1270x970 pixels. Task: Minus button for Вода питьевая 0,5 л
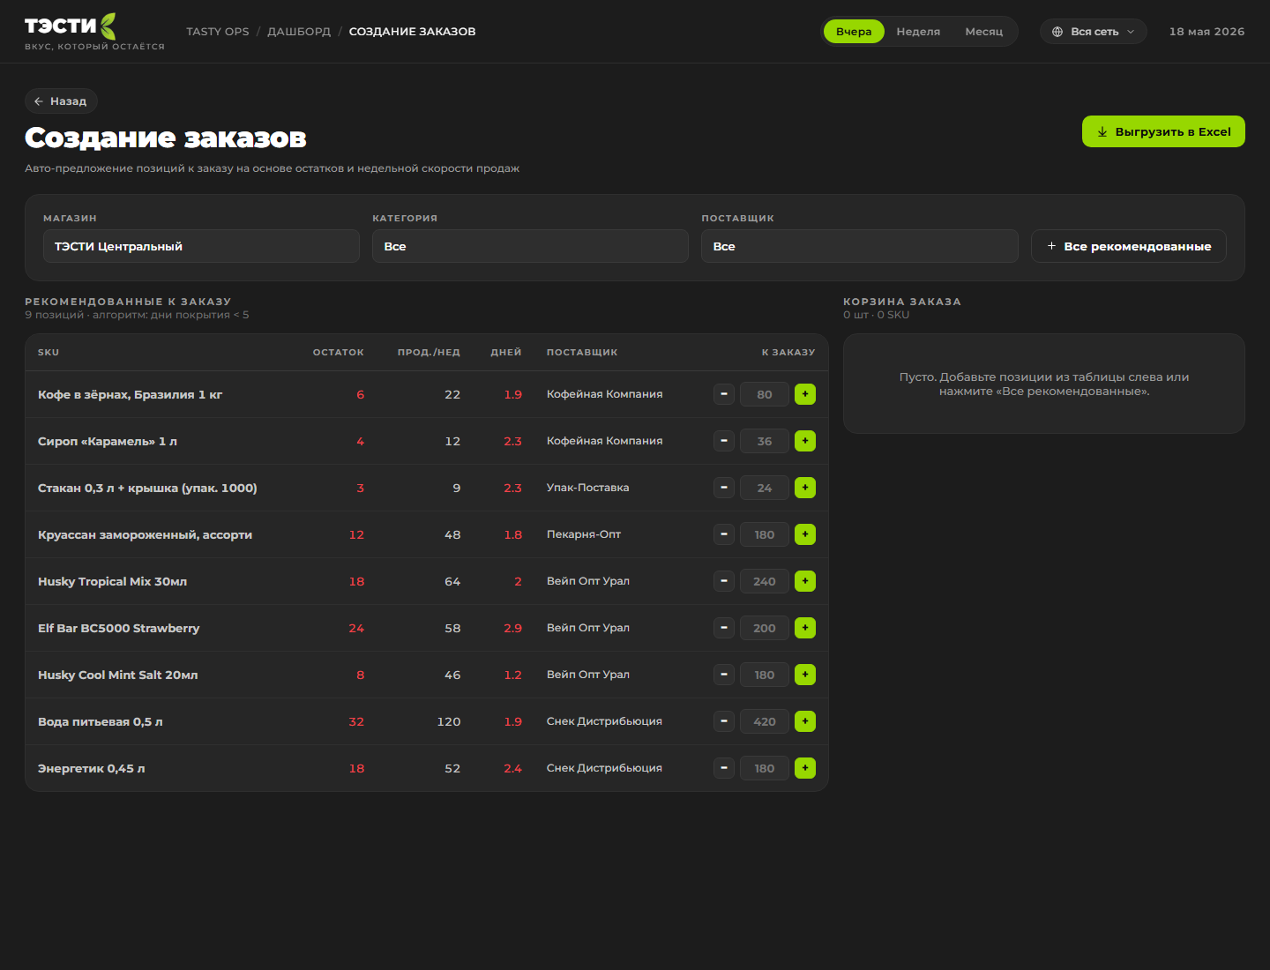724,721
